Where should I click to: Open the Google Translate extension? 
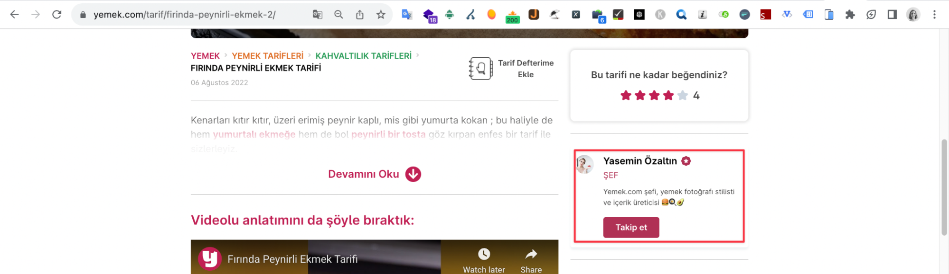(x=407, y=15)
